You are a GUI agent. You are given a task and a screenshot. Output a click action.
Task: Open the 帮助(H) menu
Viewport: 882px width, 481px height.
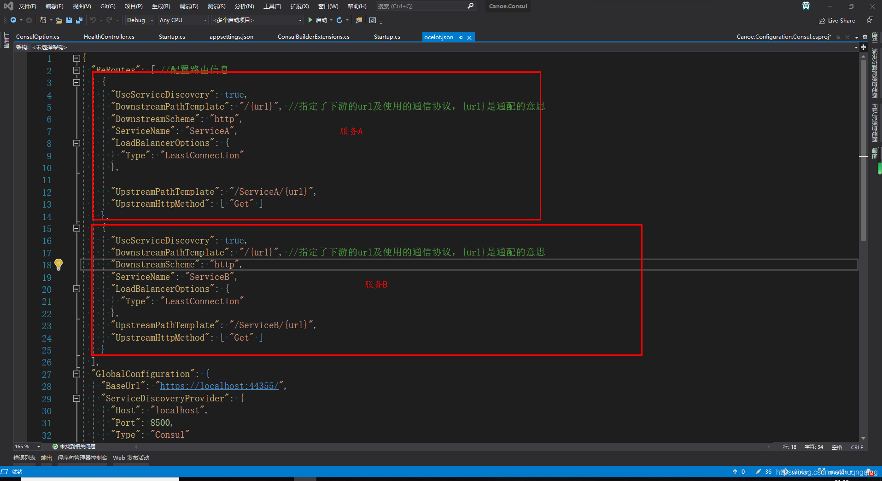[x=357, y=6]
